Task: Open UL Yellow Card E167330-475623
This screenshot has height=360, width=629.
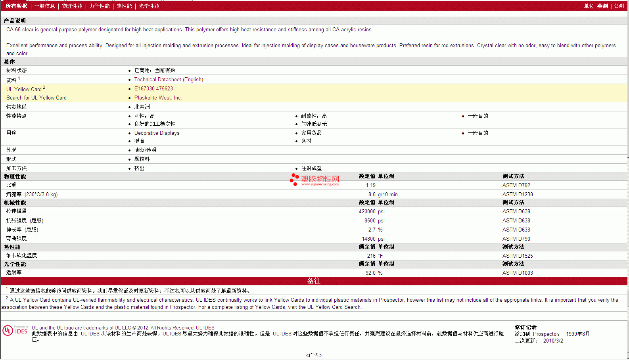Action: coord(153,88)
